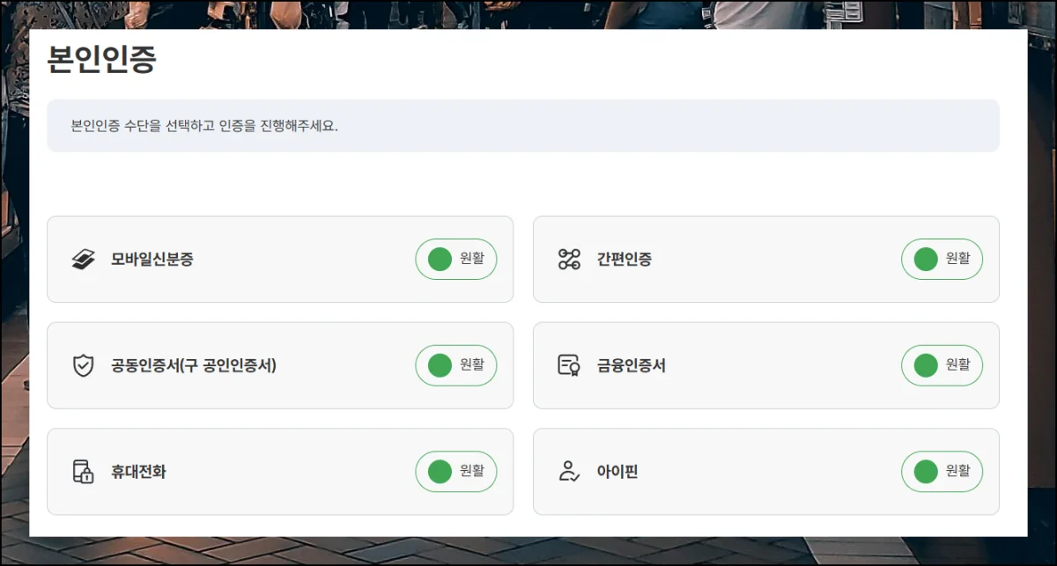
Task: Click 원활 status pill for 공동인증서
Action: pyautogui.click(x=456, y=365)
